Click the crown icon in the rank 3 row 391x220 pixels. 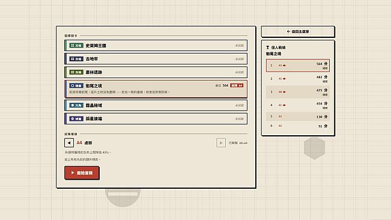pos(284,92)
